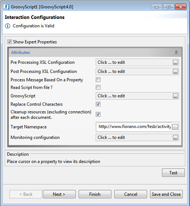Screen dimensions: 190x206
Task: Enable Process Message Based On a Property
Action: point(98,80)
